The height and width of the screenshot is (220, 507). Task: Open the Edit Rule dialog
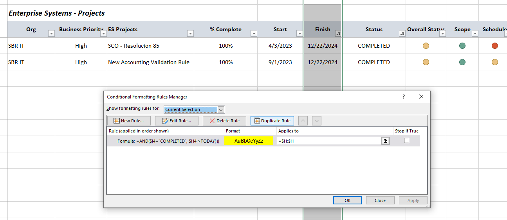point(177,121)
